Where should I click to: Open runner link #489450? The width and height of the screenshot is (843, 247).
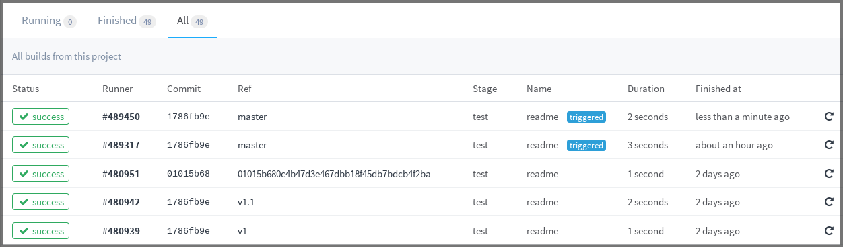click(121, 117)
